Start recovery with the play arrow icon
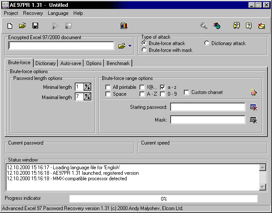 tap(55, 26)
